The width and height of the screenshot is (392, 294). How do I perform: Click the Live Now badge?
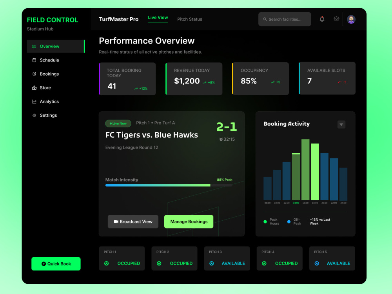click(118, 123)
